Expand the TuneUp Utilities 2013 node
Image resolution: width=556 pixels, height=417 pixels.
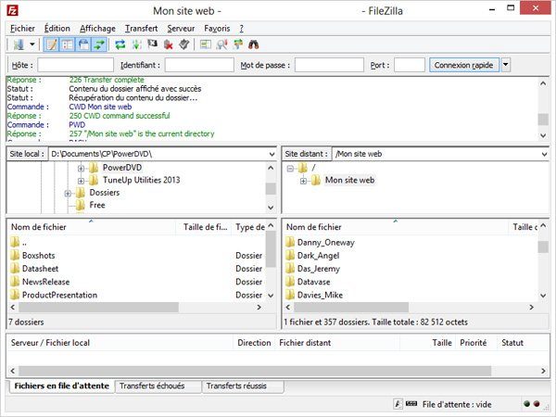point(81,181)
